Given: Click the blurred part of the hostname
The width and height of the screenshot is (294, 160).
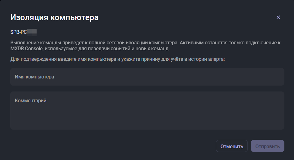Looking at the screenshot, I should click(x=32, y=32).
